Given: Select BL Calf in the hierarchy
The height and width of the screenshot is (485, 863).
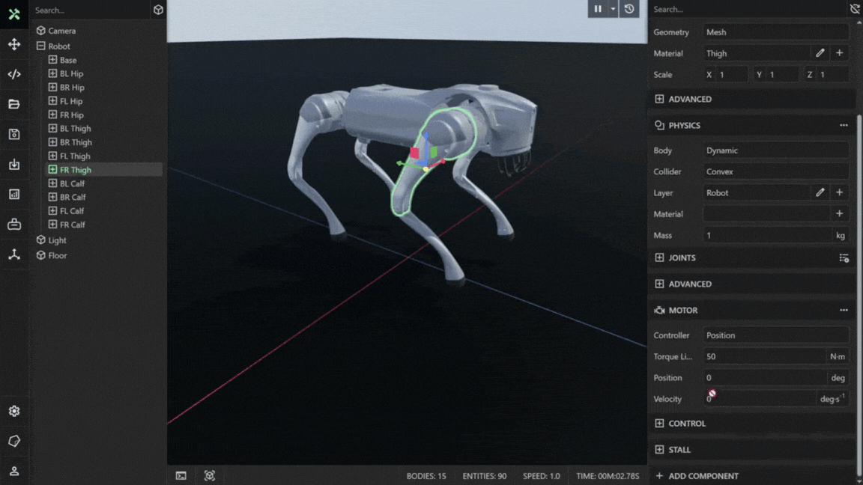Looking at the screenshot, I should point(73,183).
